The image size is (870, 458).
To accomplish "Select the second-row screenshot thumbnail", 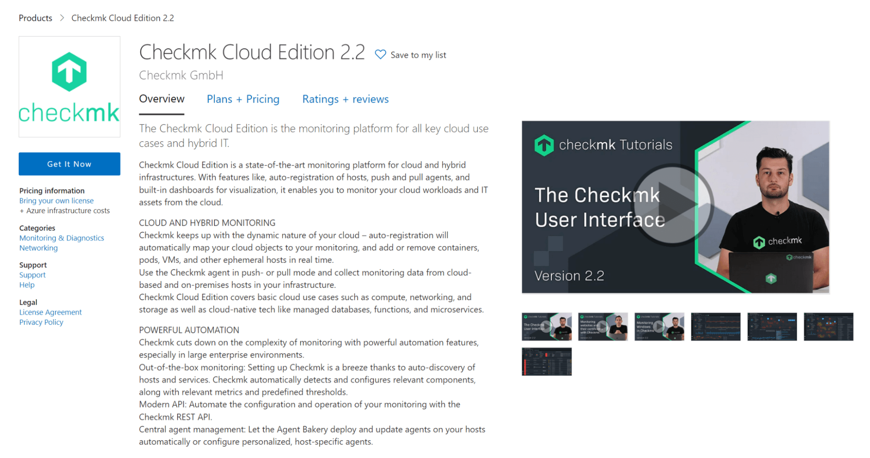I will point(547,361).
